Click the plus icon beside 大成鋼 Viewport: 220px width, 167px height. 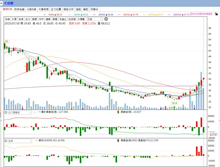[x=1, y=3]
